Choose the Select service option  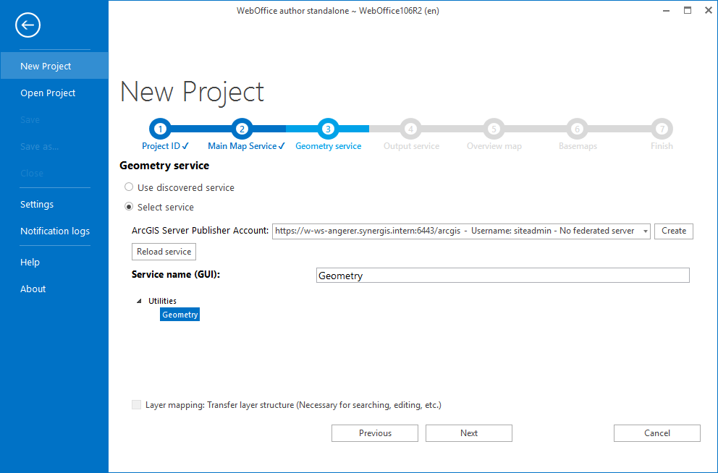129,206
